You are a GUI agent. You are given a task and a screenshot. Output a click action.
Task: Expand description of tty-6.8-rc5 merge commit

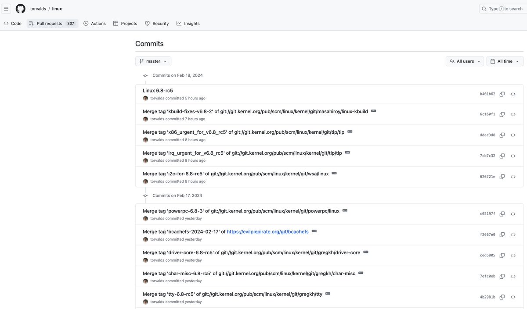tap(328, 294)
